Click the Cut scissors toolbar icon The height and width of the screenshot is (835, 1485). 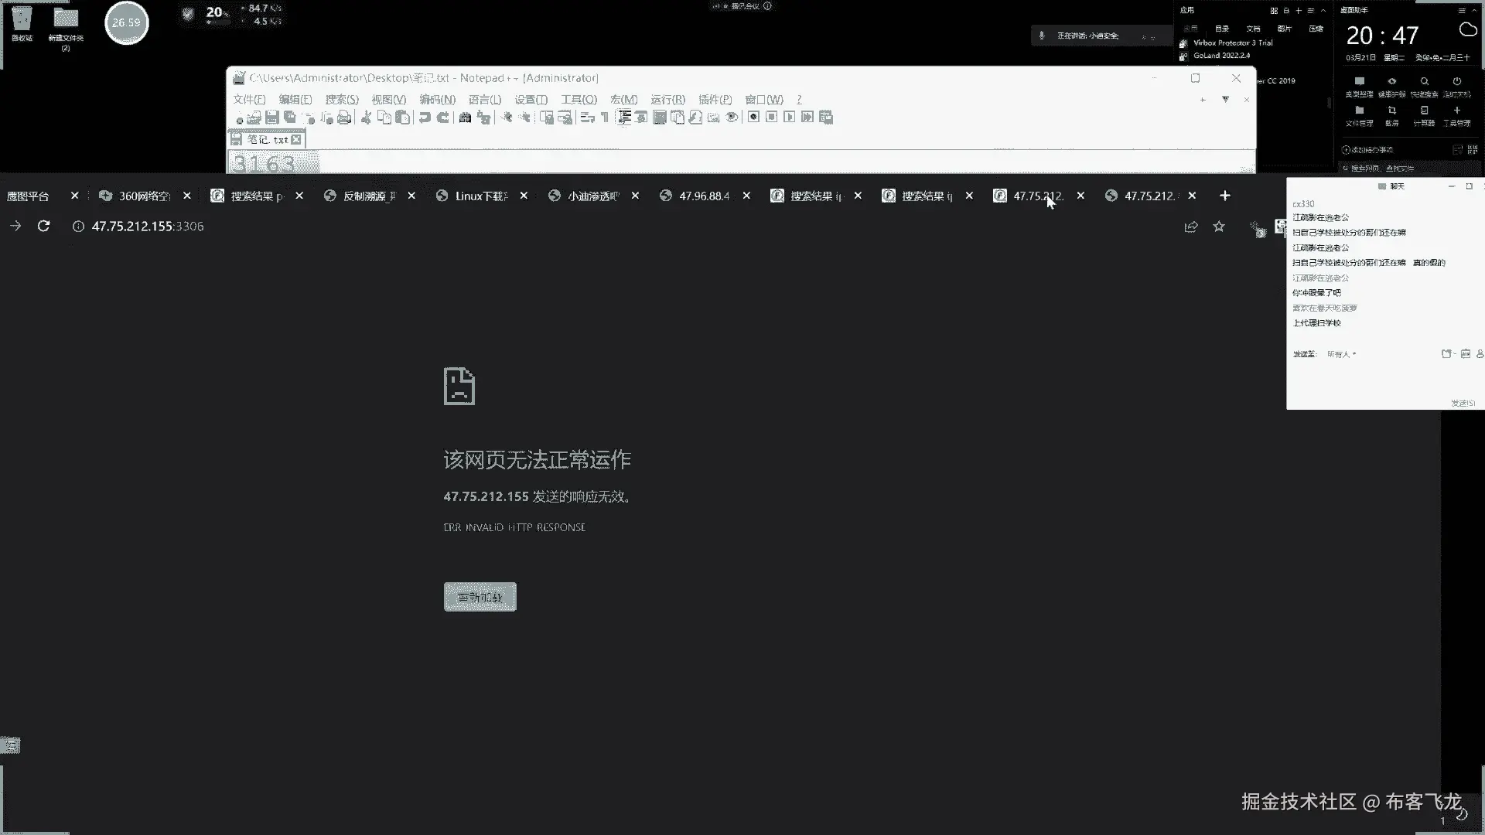pyautogui.click(x=367, y=118)
